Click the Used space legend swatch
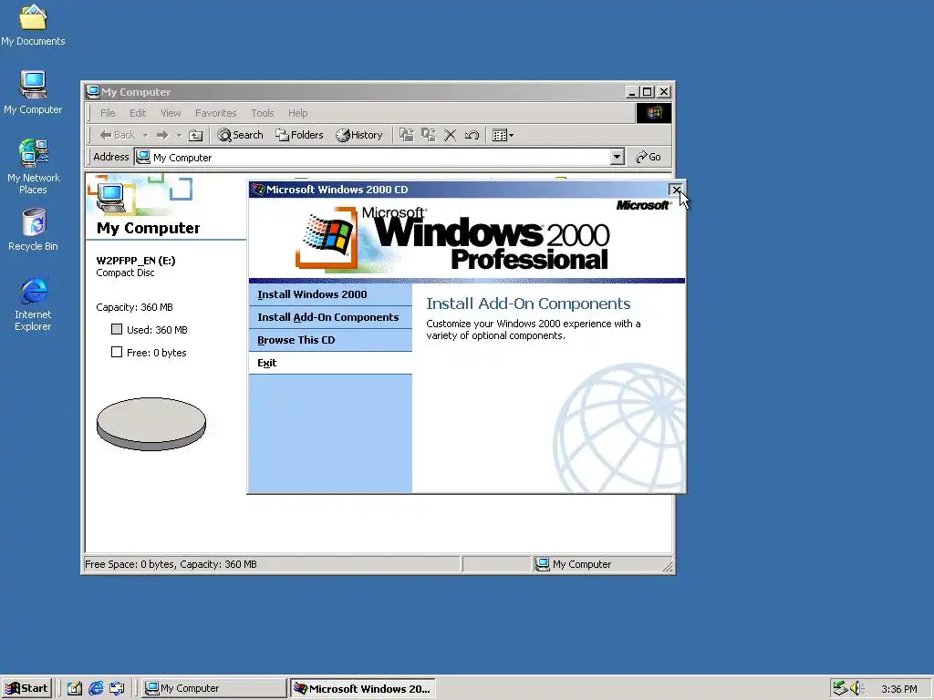The width and height of the screenshot is (934, 700). (117, 329)
